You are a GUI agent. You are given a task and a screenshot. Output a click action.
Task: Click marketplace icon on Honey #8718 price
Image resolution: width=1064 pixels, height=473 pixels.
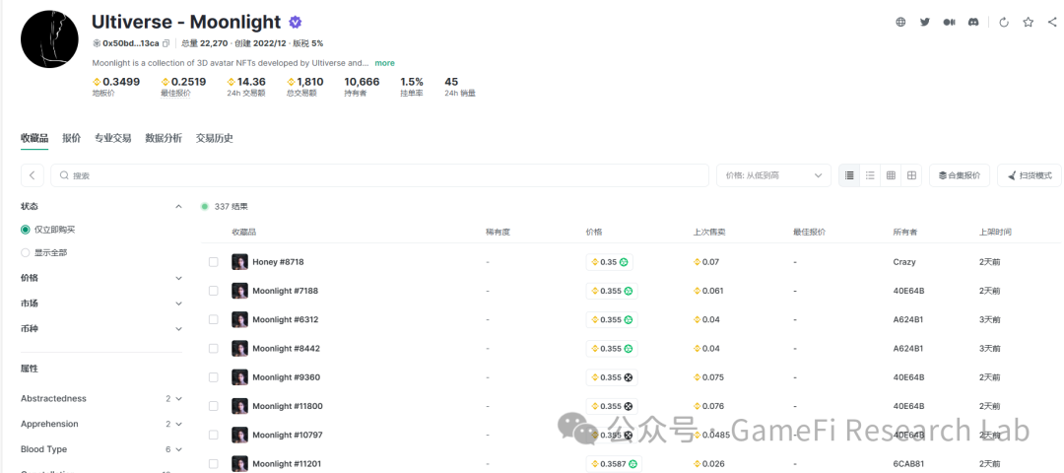point(623,262)
